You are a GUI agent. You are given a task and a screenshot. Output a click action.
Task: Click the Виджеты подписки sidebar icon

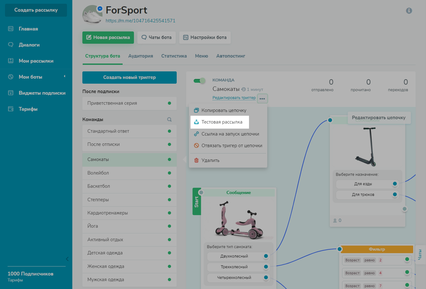click(x=11, y=93)
